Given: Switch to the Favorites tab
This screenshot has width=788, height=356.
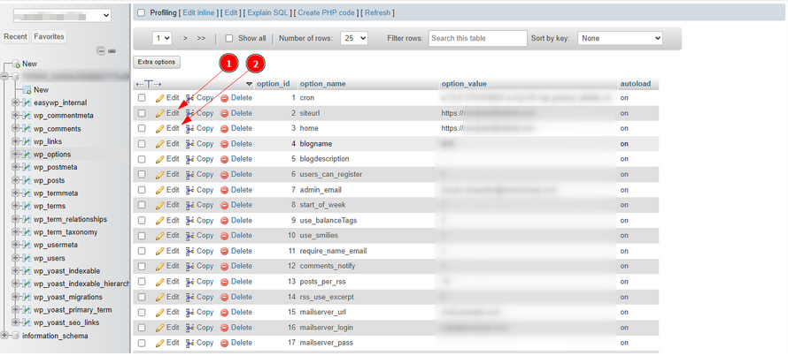Looking at the screenshot, I should [49, 36].
